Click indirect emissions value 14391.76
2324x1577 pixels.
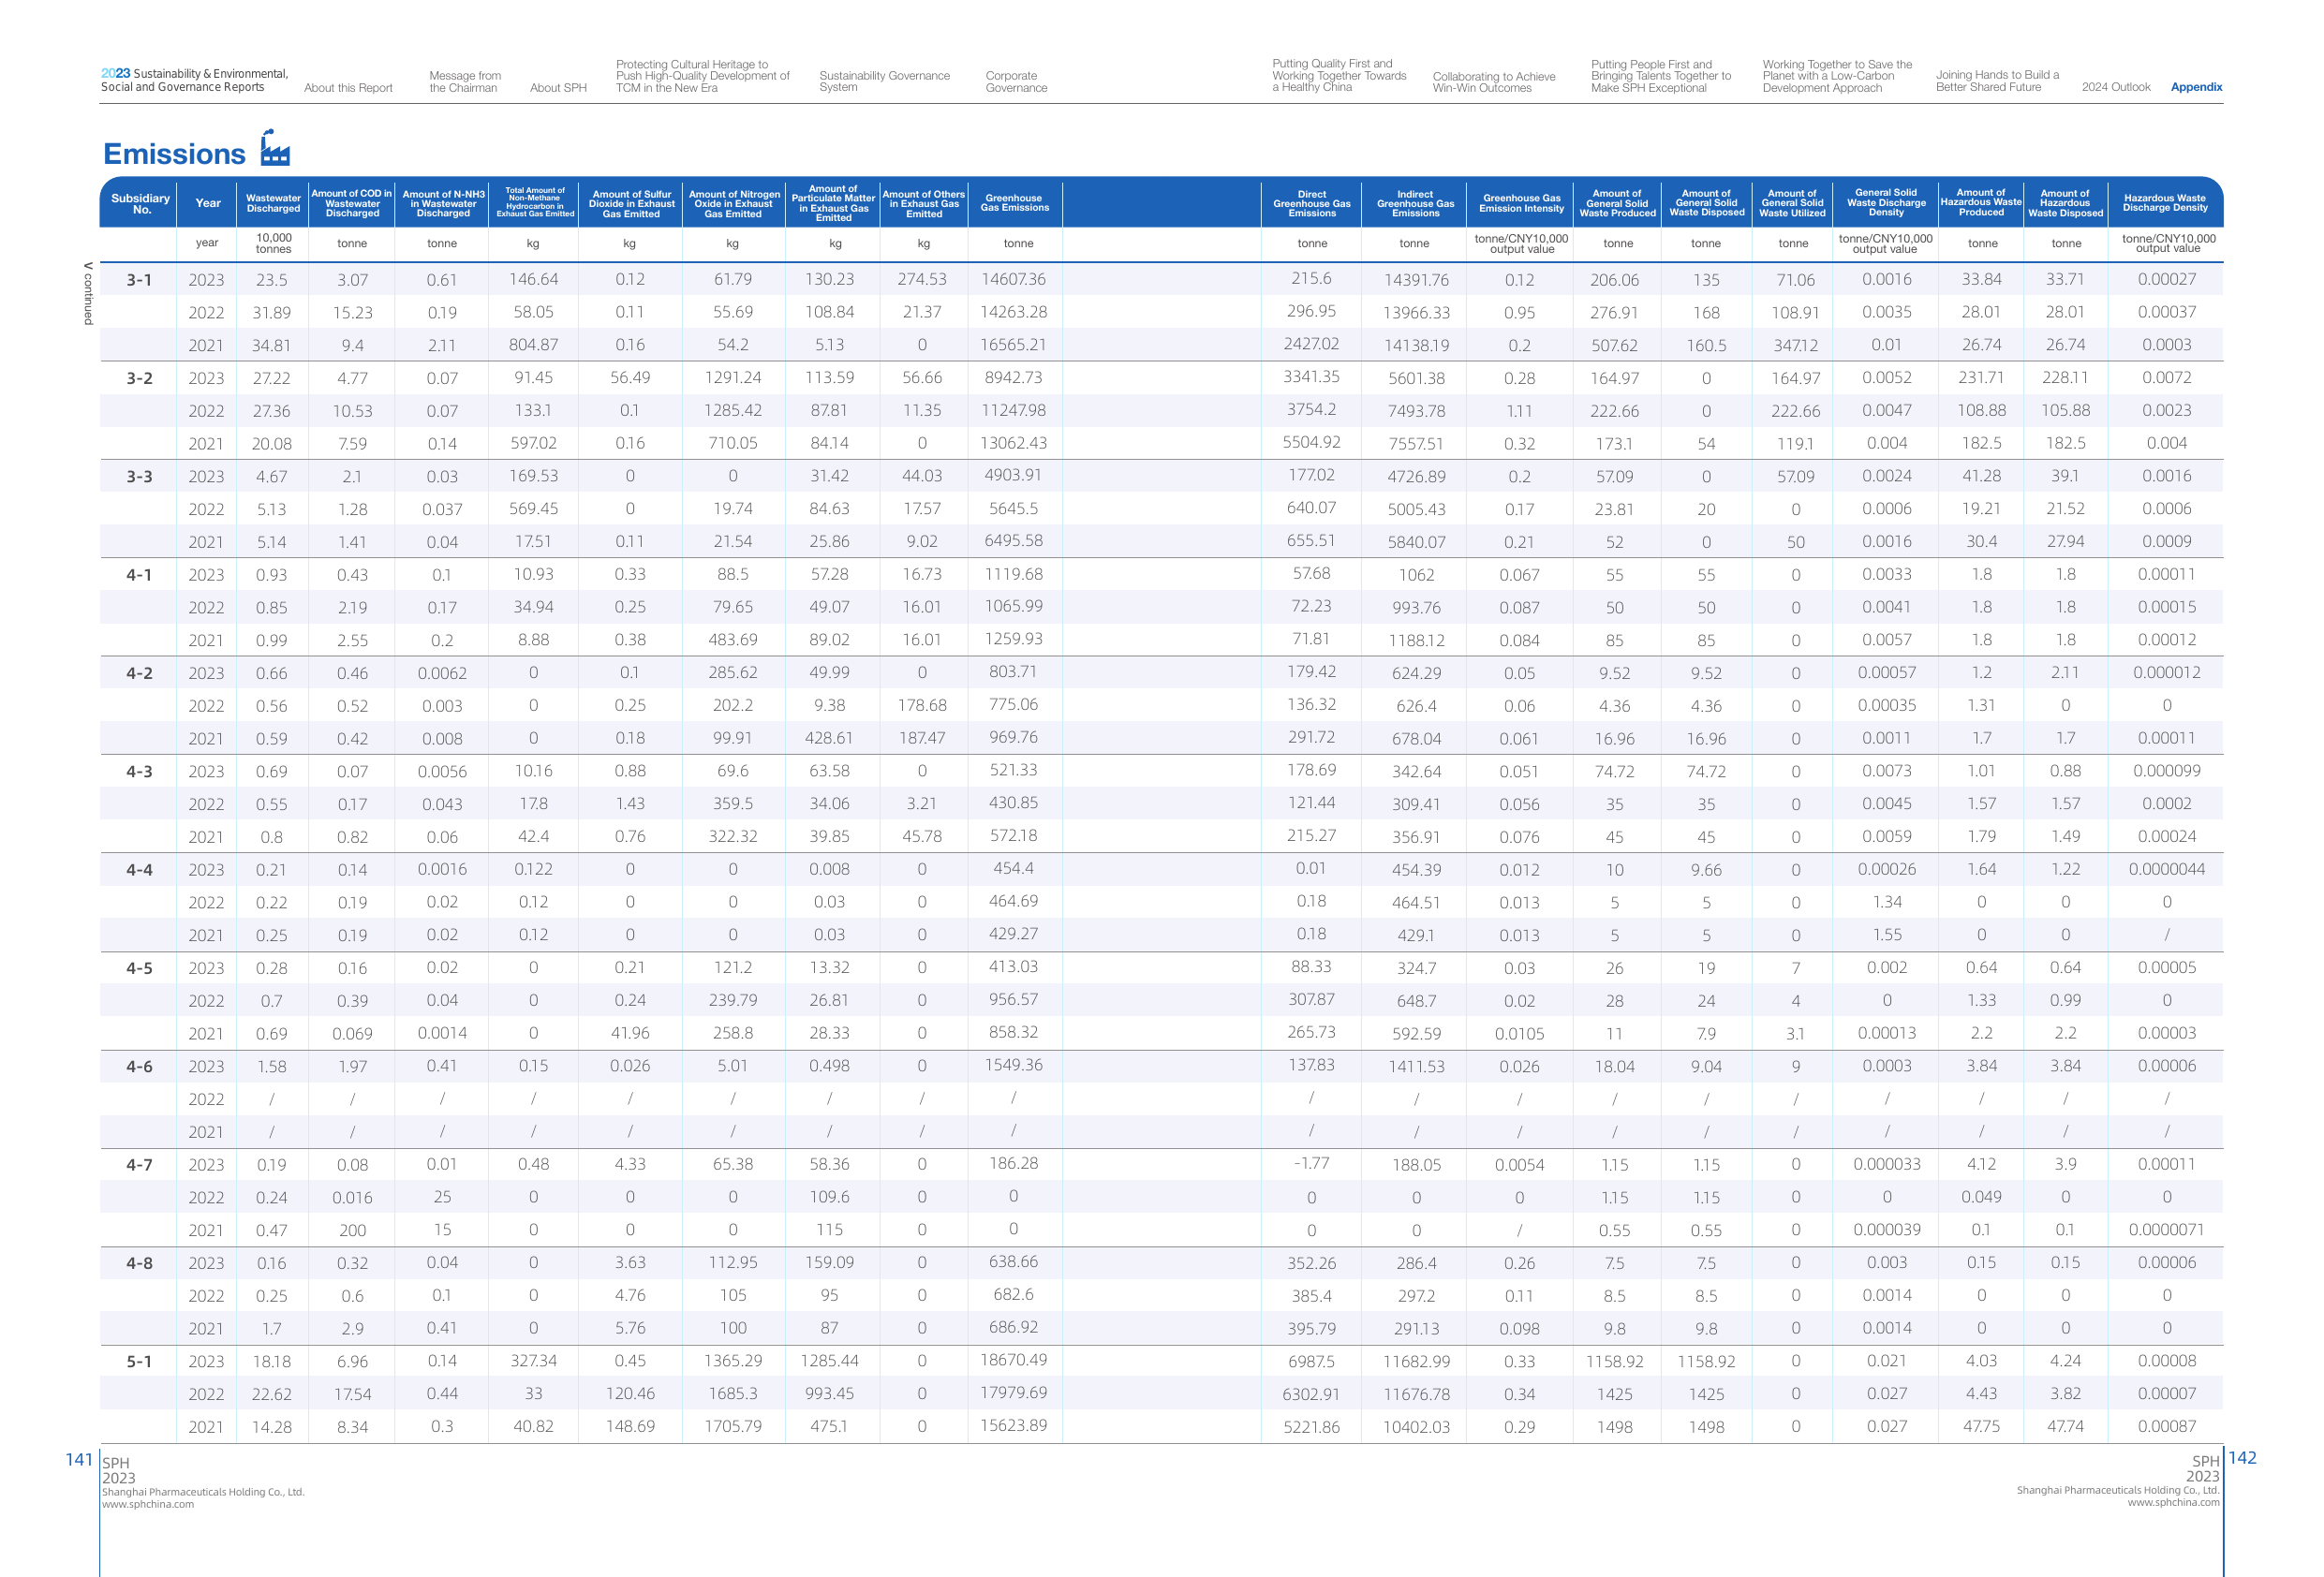[1416, 280]
